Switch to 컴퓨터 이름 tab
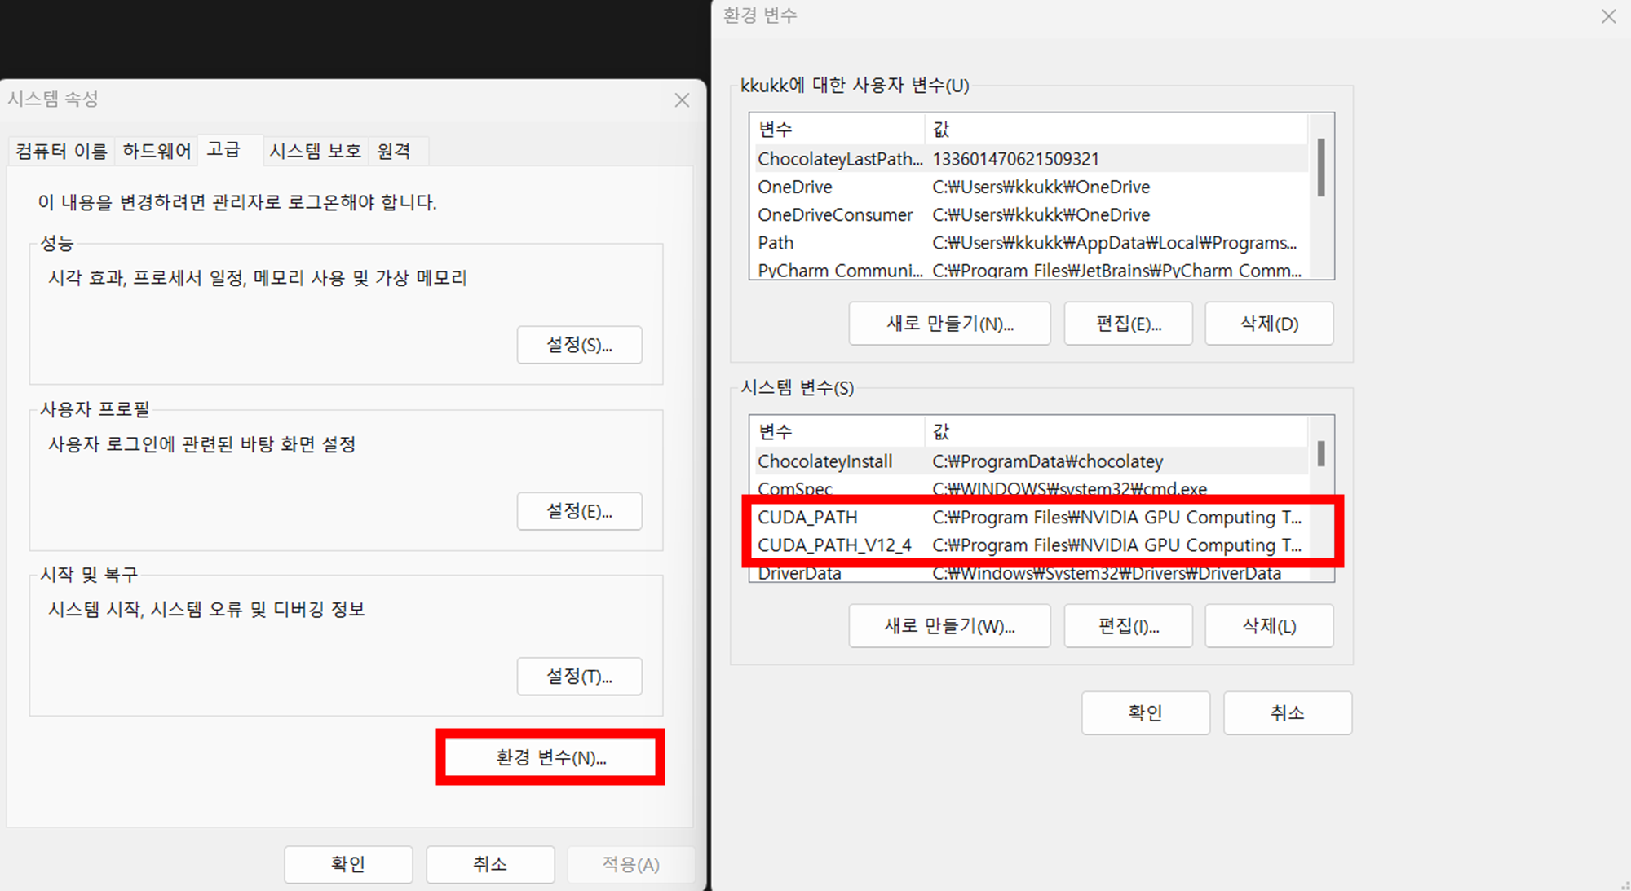This screenshot has height=891, width=1631. (61, 151)
